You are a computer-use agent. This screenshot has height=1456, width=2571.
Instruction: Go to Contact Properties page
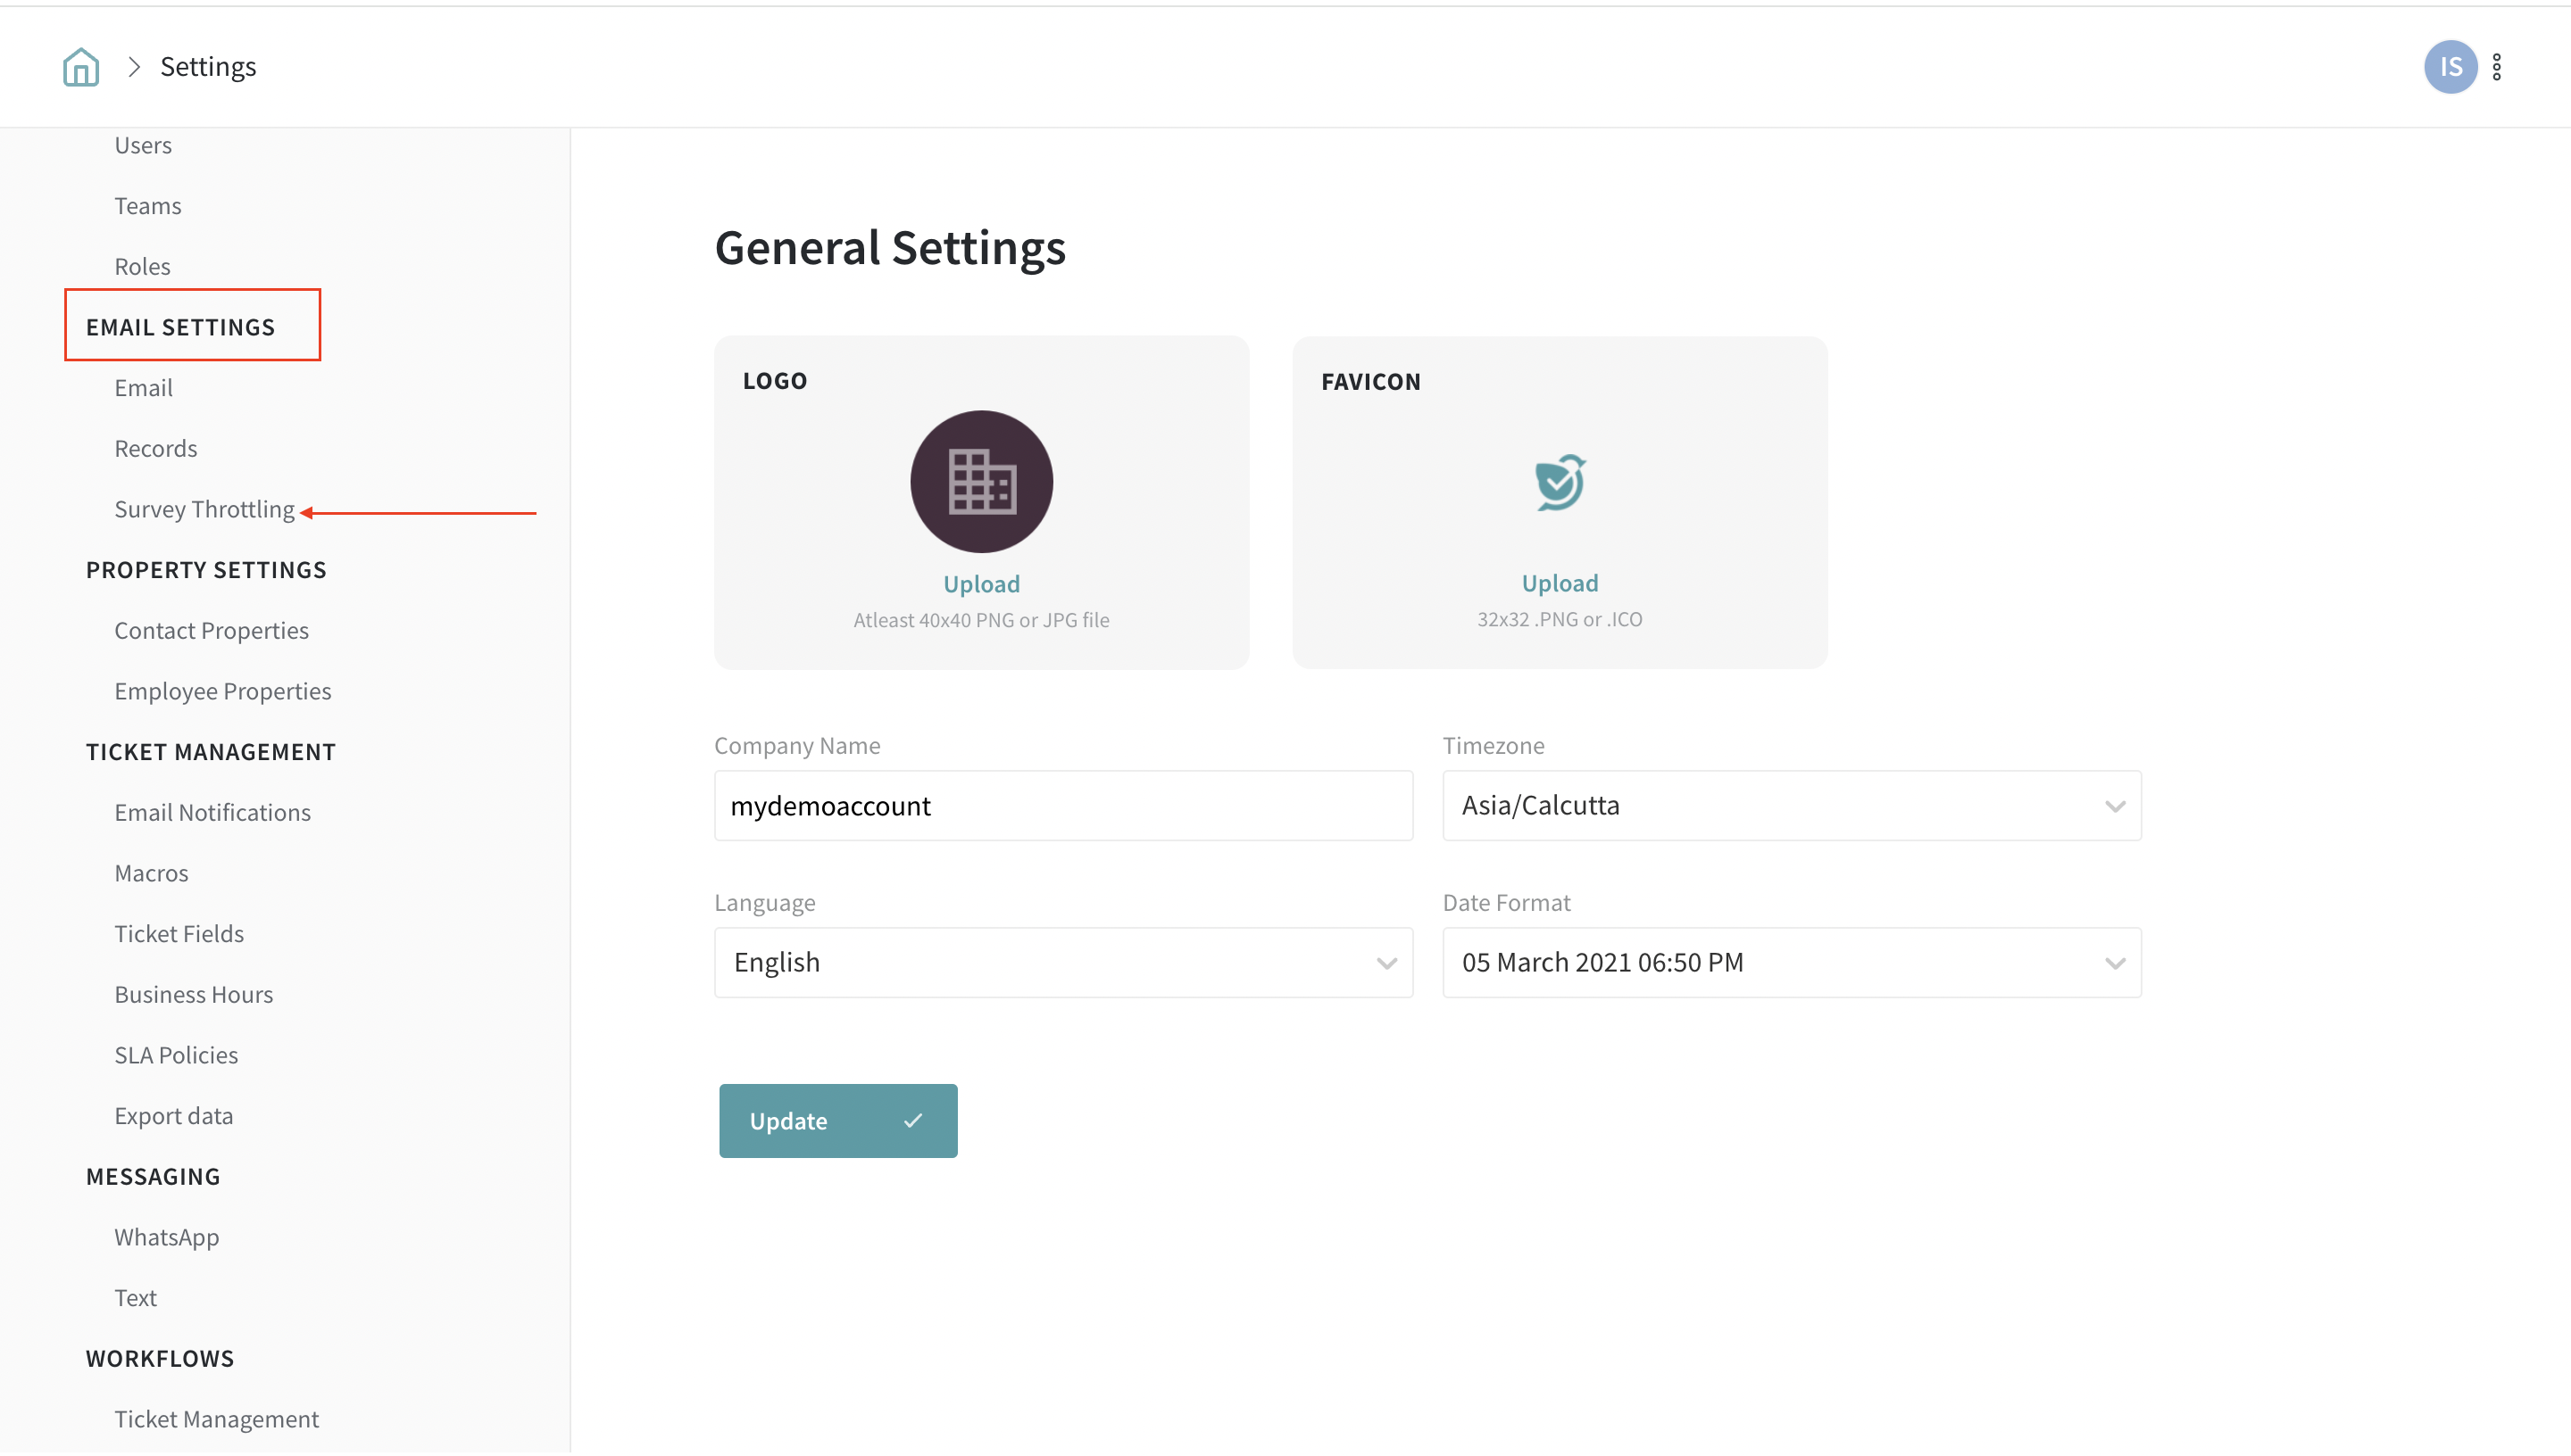point(211,630)
